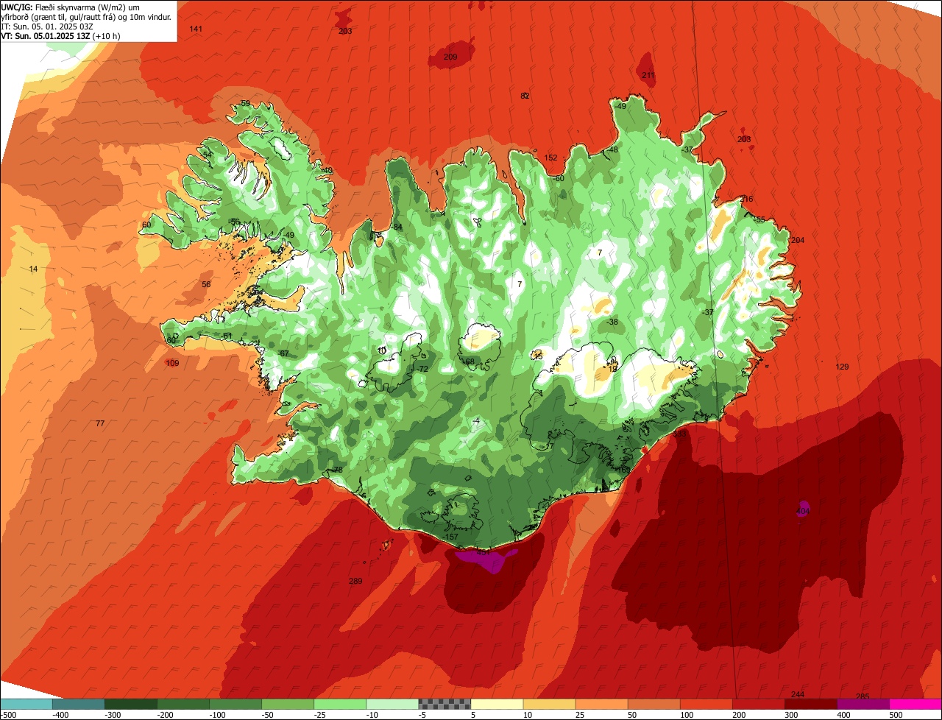Click the map value -78
942x720 pixels.
(x=336, y=470)
